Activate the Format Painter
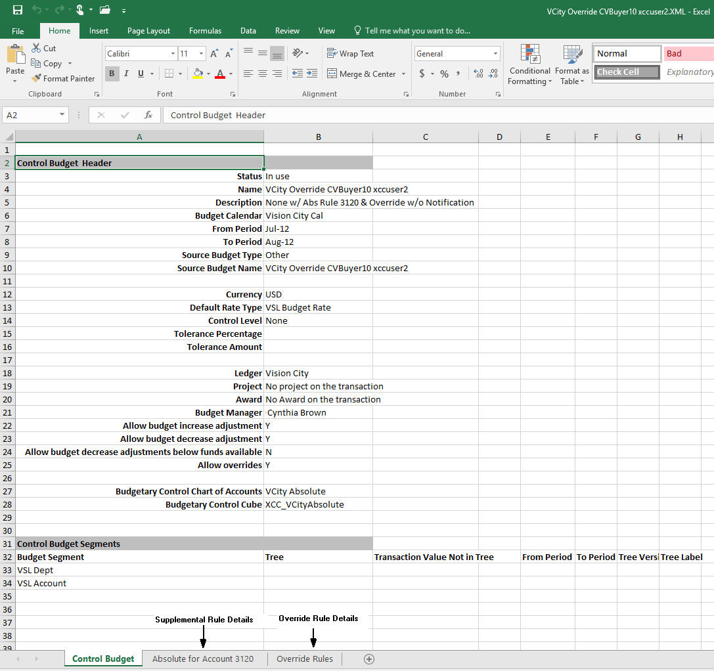Viewport: 714px width, 671px height. 63,78
